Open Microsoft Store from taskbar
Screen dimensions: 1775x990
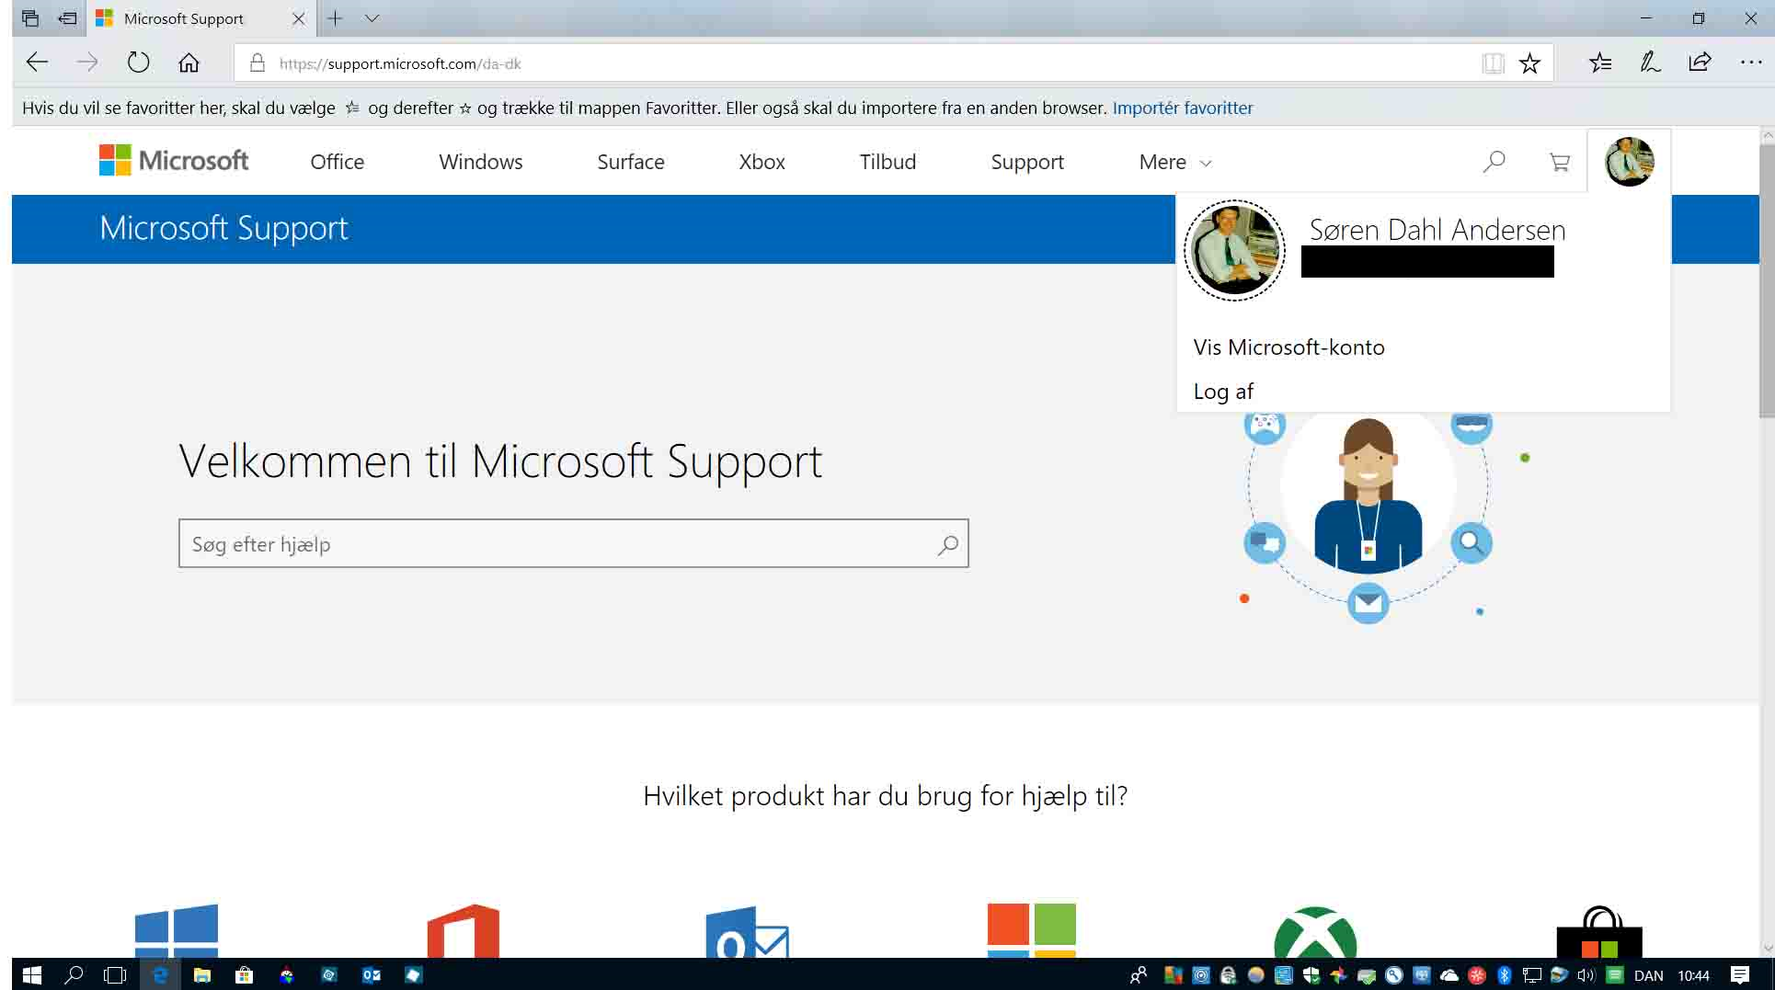coord(244,974)
